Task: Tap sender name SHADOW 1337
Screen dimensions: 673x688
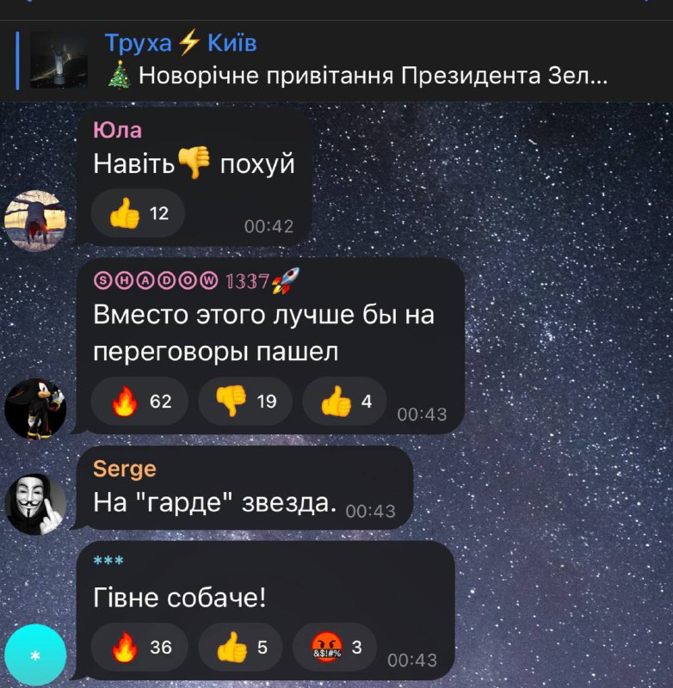Action: pos(197,281)
